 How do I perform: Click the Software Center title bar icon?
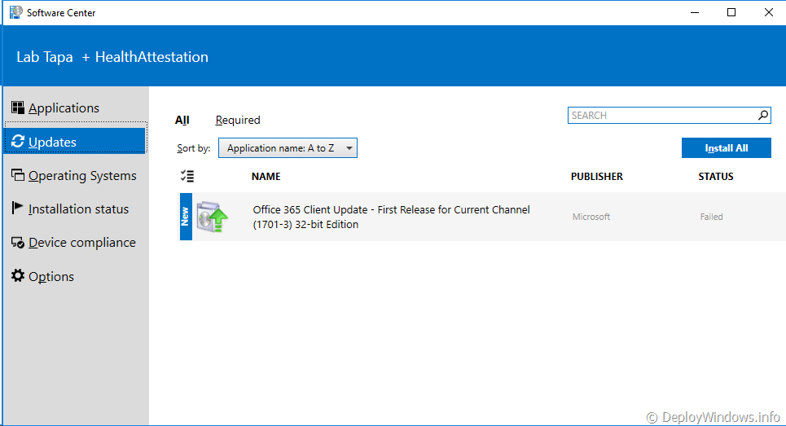pos(15,12)
